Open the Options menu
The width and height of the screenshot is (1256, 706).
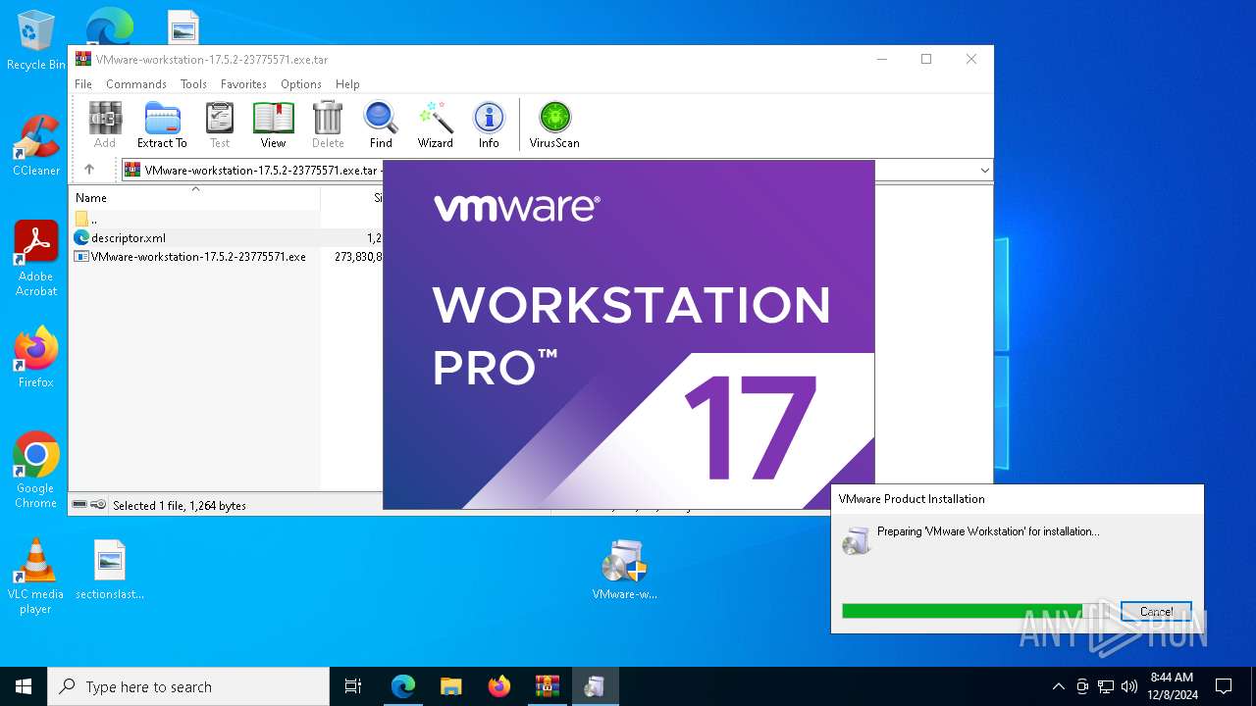point(301,84)
